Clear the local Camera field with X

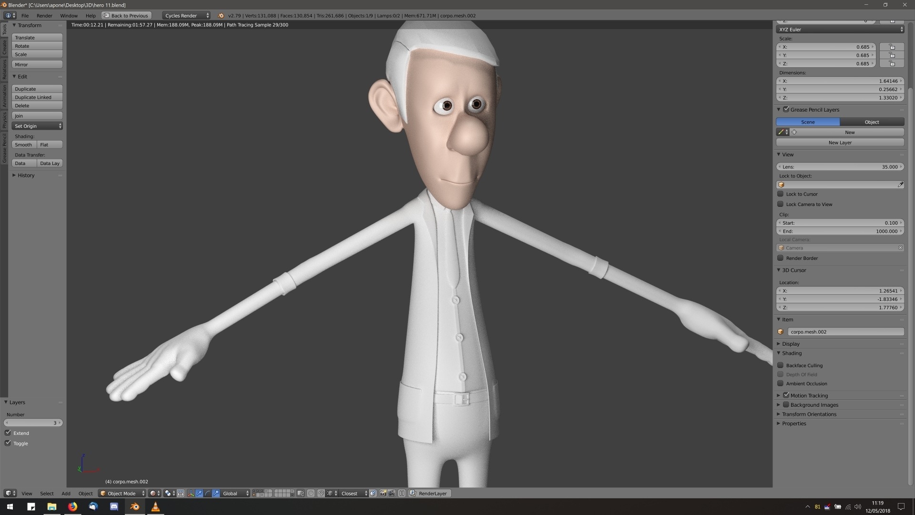click(900, 248)
